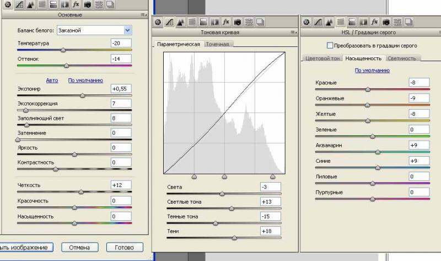Click the middle region divider under the histogram
441x261 pixels.
(224, 177)
